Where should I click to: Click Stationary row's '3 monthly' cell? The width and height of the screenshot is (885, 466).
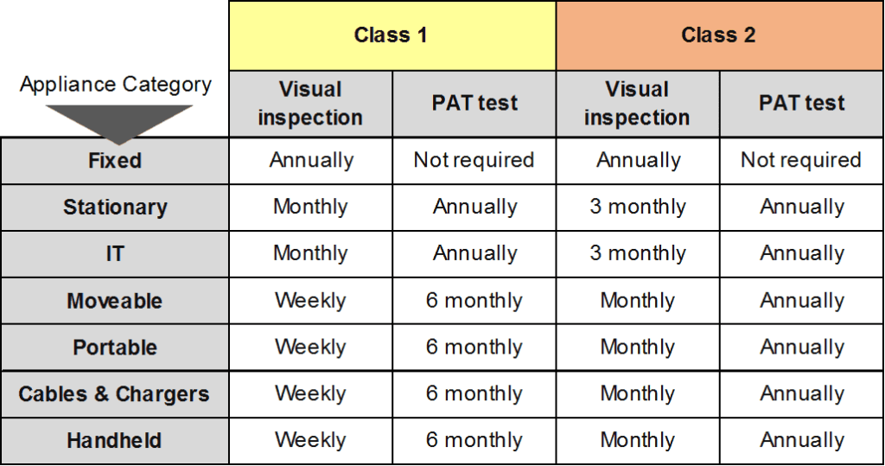click(637, 207)
